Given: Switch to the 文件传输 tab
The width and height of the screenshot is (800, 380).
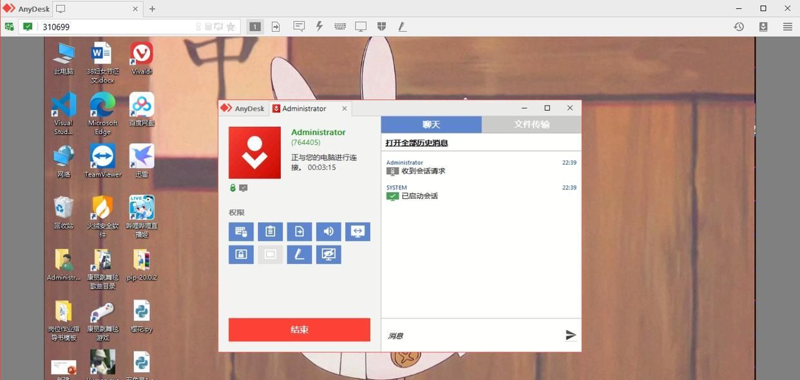Looking at the screenshot, I should point(531,124).
